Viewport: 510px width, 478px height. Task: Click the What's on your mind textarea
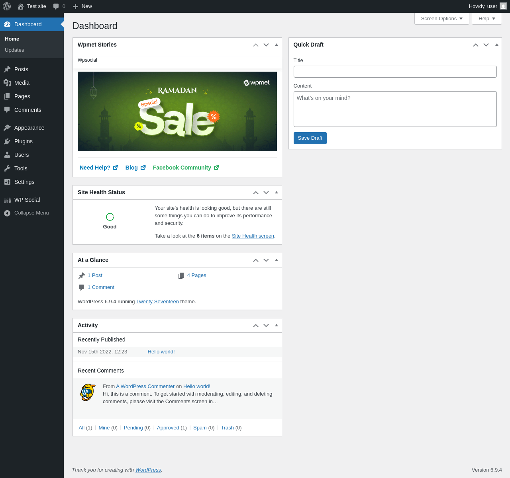[395, 109]
